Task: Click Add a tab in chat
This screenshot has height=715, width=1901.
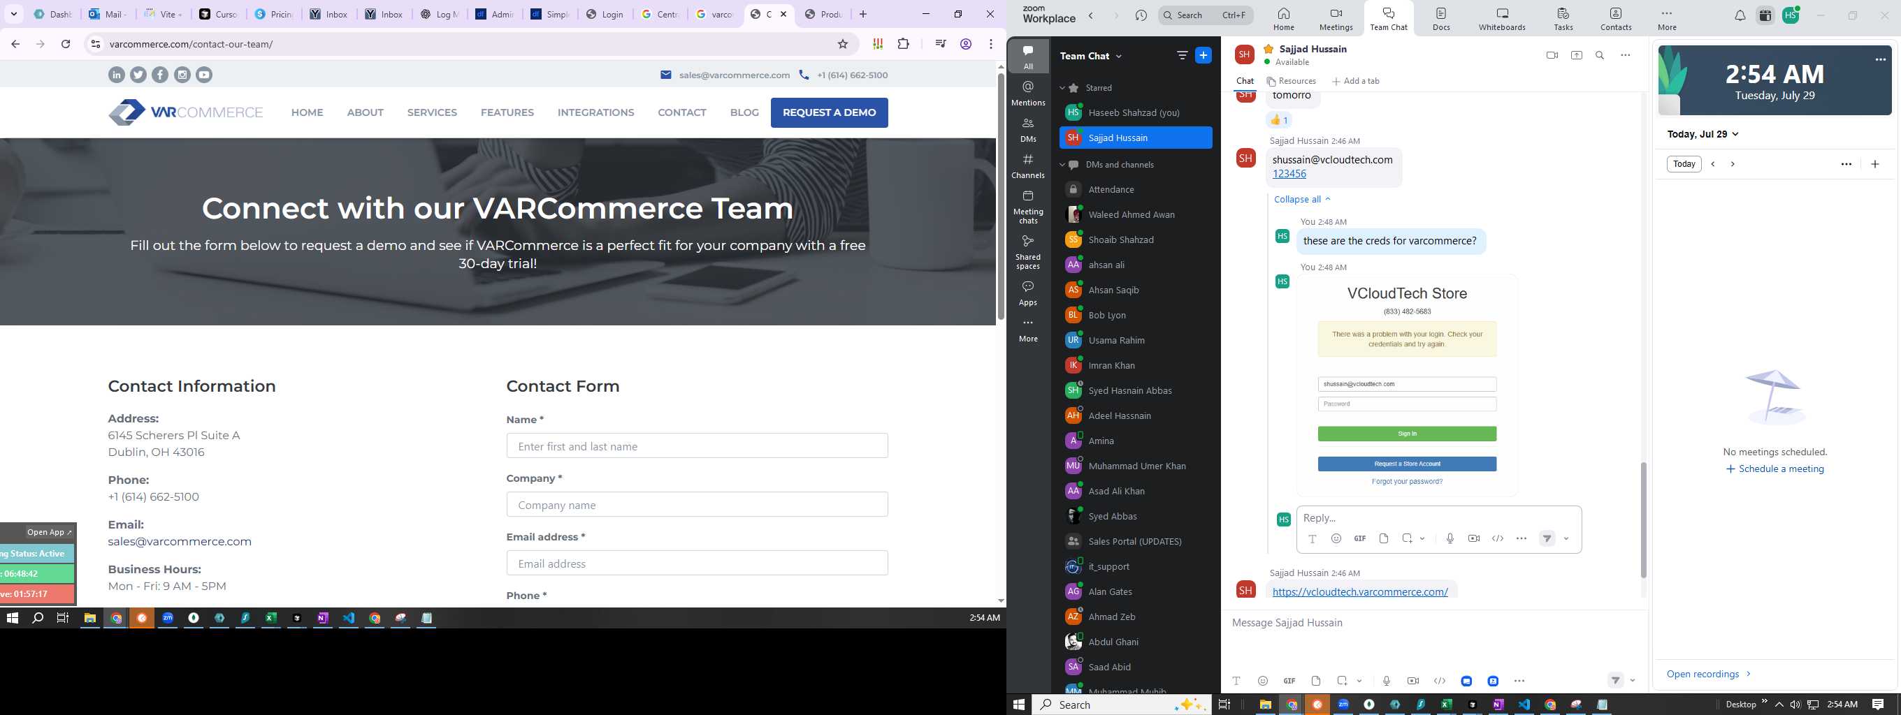Action: (1356, 81)
